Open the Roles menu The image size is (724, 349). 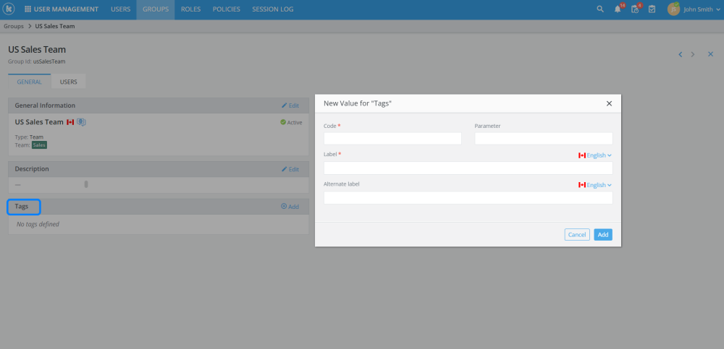pos(190,9)
